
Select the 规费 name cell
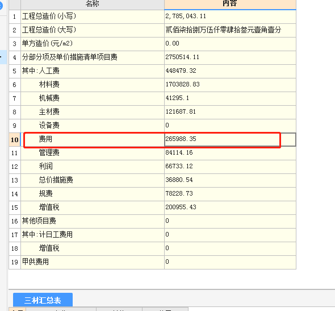pos(93,194)
